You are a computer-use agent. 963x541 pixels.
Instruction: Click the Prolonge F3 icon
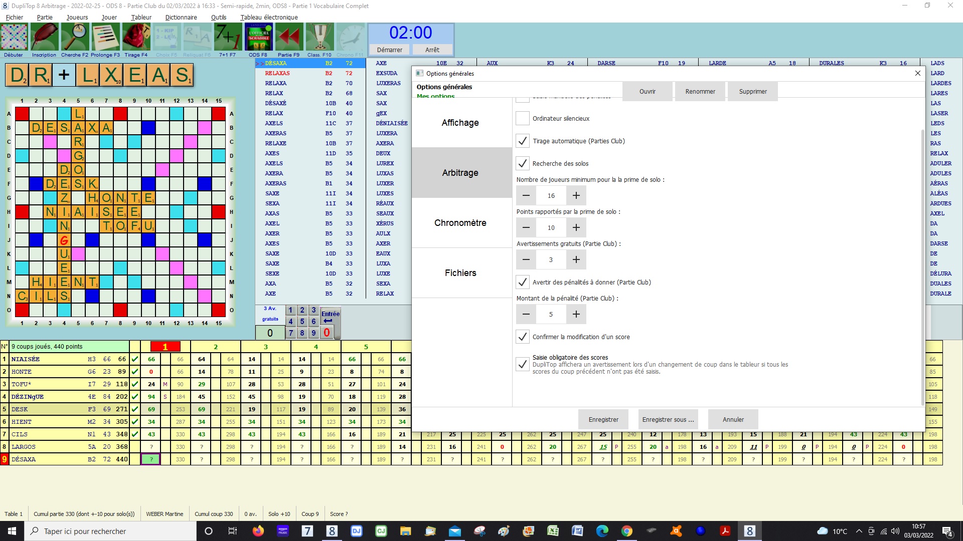[x=105, y=37]
